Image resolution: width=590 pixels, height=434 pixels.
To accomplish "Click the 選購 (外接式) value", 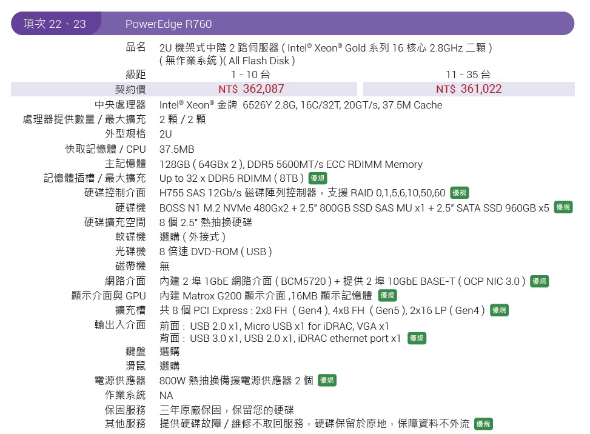I will 192,237.
